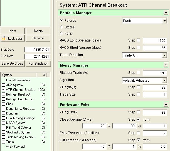Click the MACD Long Average value field
This screenshot has width=170, height=151.
155,40
